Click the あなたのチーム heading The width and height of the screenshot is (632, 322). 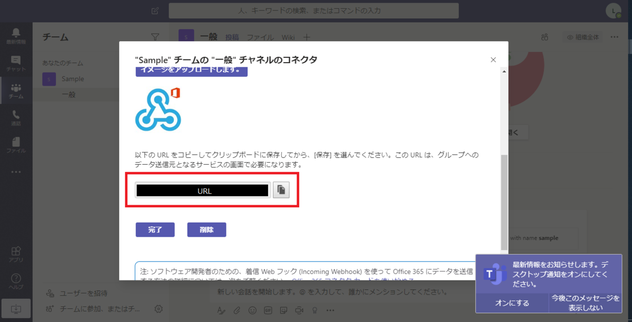[x=63, y=63]
